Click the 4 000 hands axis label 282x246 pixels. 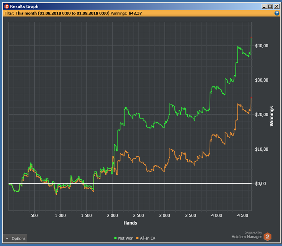pos(217,215)
